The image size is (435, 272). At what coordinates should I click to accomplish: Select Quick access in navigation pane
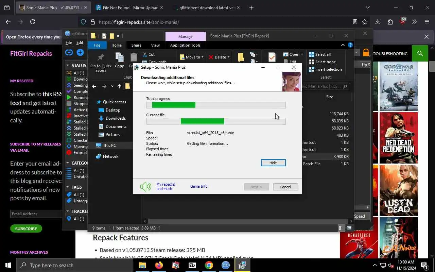(x=111, y=102)
